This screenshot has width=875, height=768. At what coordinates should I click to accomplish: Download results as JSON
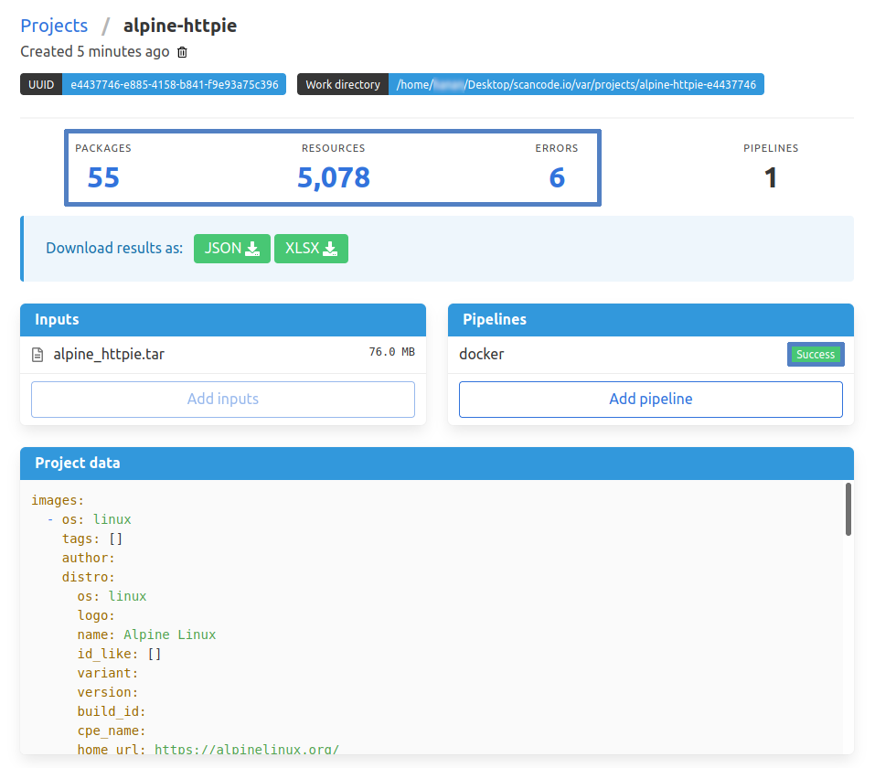232,249
